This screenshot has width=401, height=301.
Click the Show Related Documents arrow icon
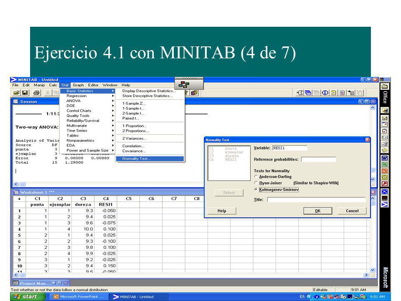pos(351,93)
